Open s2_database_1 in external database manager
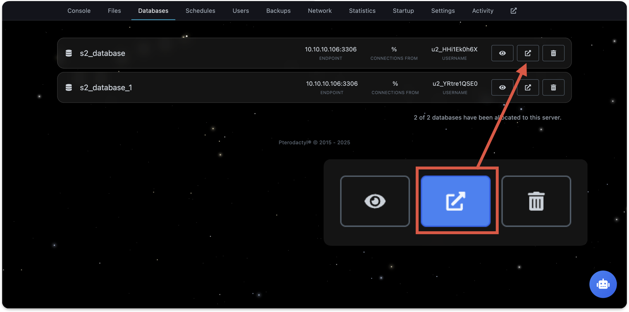This screenshot has width=629, height=312. tap(528, 87)
